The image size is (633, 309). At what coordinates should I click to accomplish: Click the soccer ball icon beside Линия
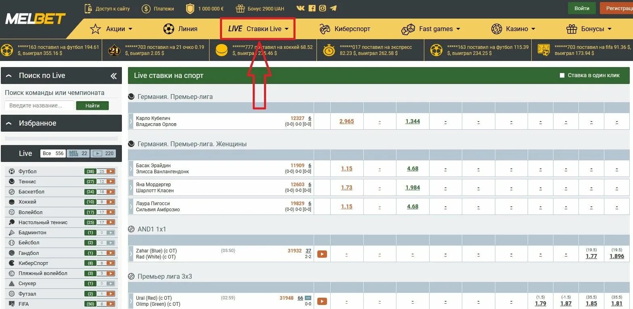point(169,29)
